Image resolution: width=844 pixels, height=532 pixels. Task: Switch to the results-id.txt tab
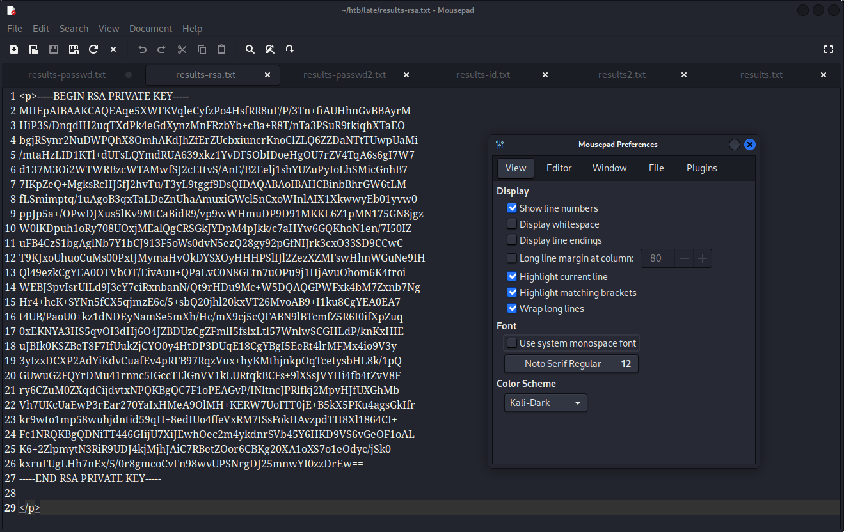482,75
